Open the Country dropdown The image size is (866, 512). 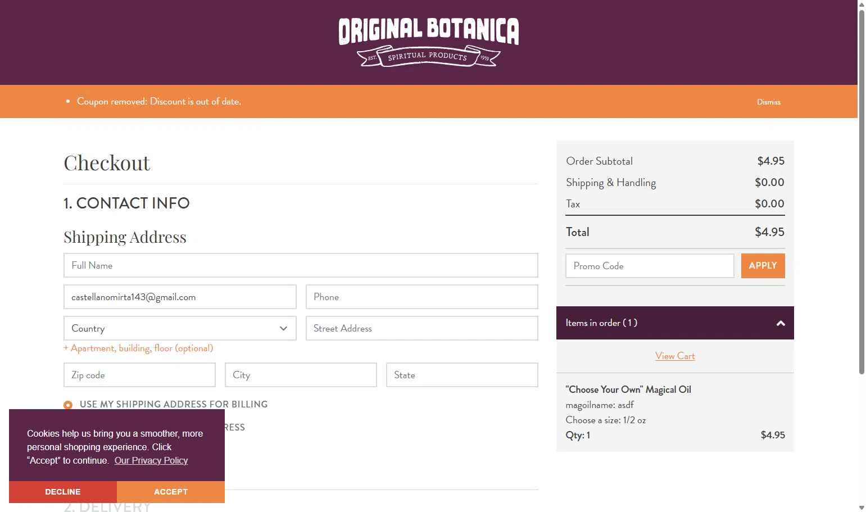click(x=180, y=328)
